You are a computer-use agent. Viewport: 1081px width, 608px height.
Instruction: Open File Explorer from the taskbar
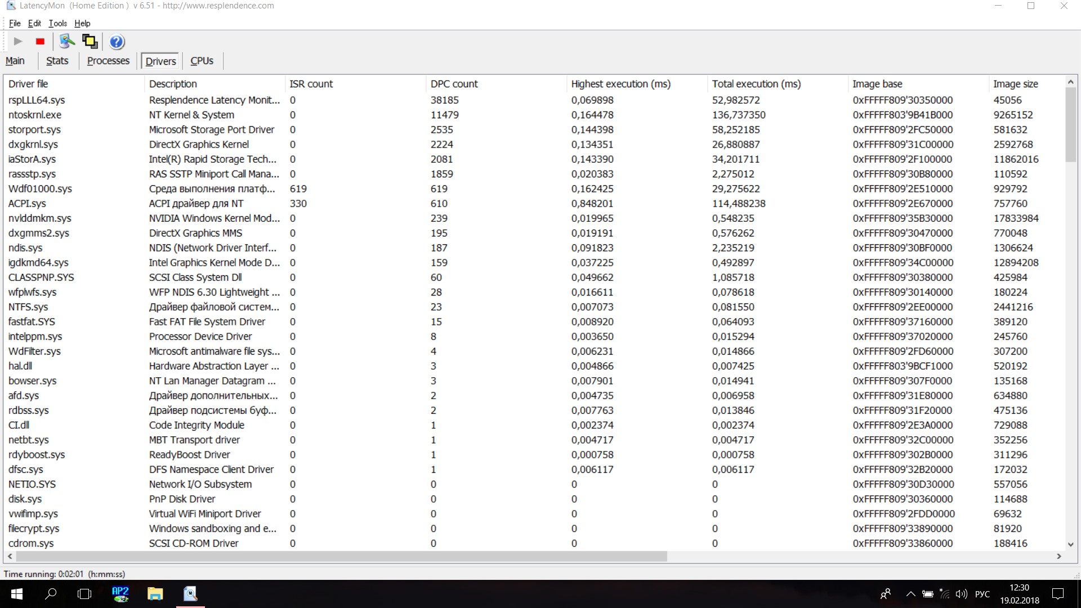(x=155, y=593)
